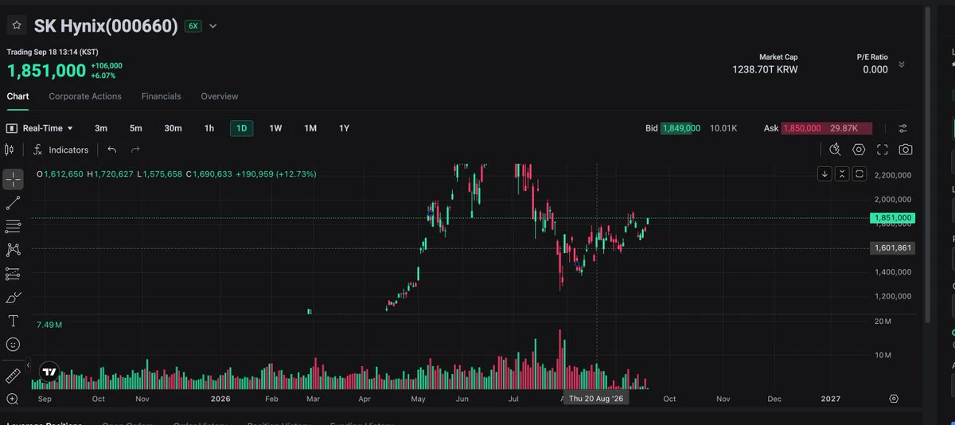Click the Thu 20 Aug '26 date marker
Viewport: 955px width, 425px height.
pos(596,398)
